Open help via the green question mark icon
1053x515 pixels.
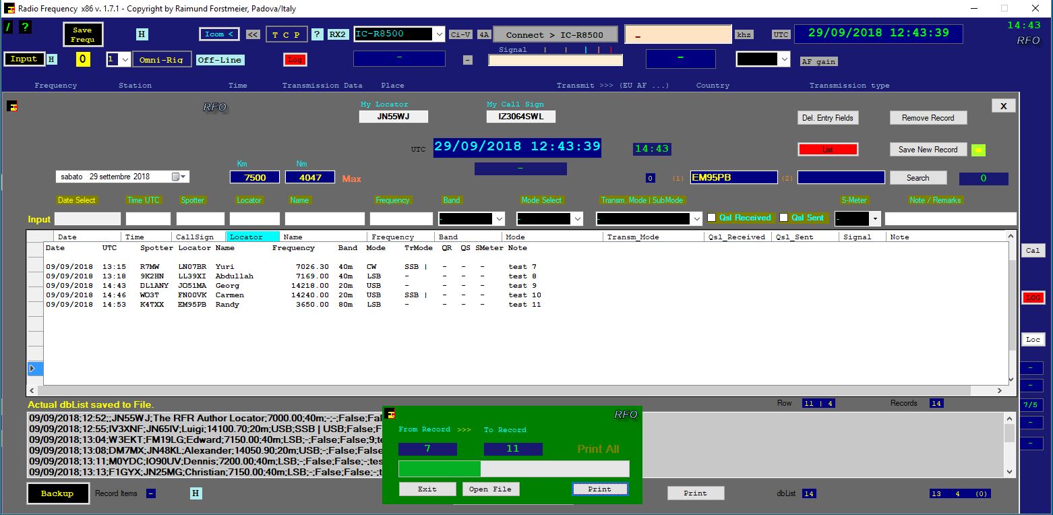pos(25,28)
